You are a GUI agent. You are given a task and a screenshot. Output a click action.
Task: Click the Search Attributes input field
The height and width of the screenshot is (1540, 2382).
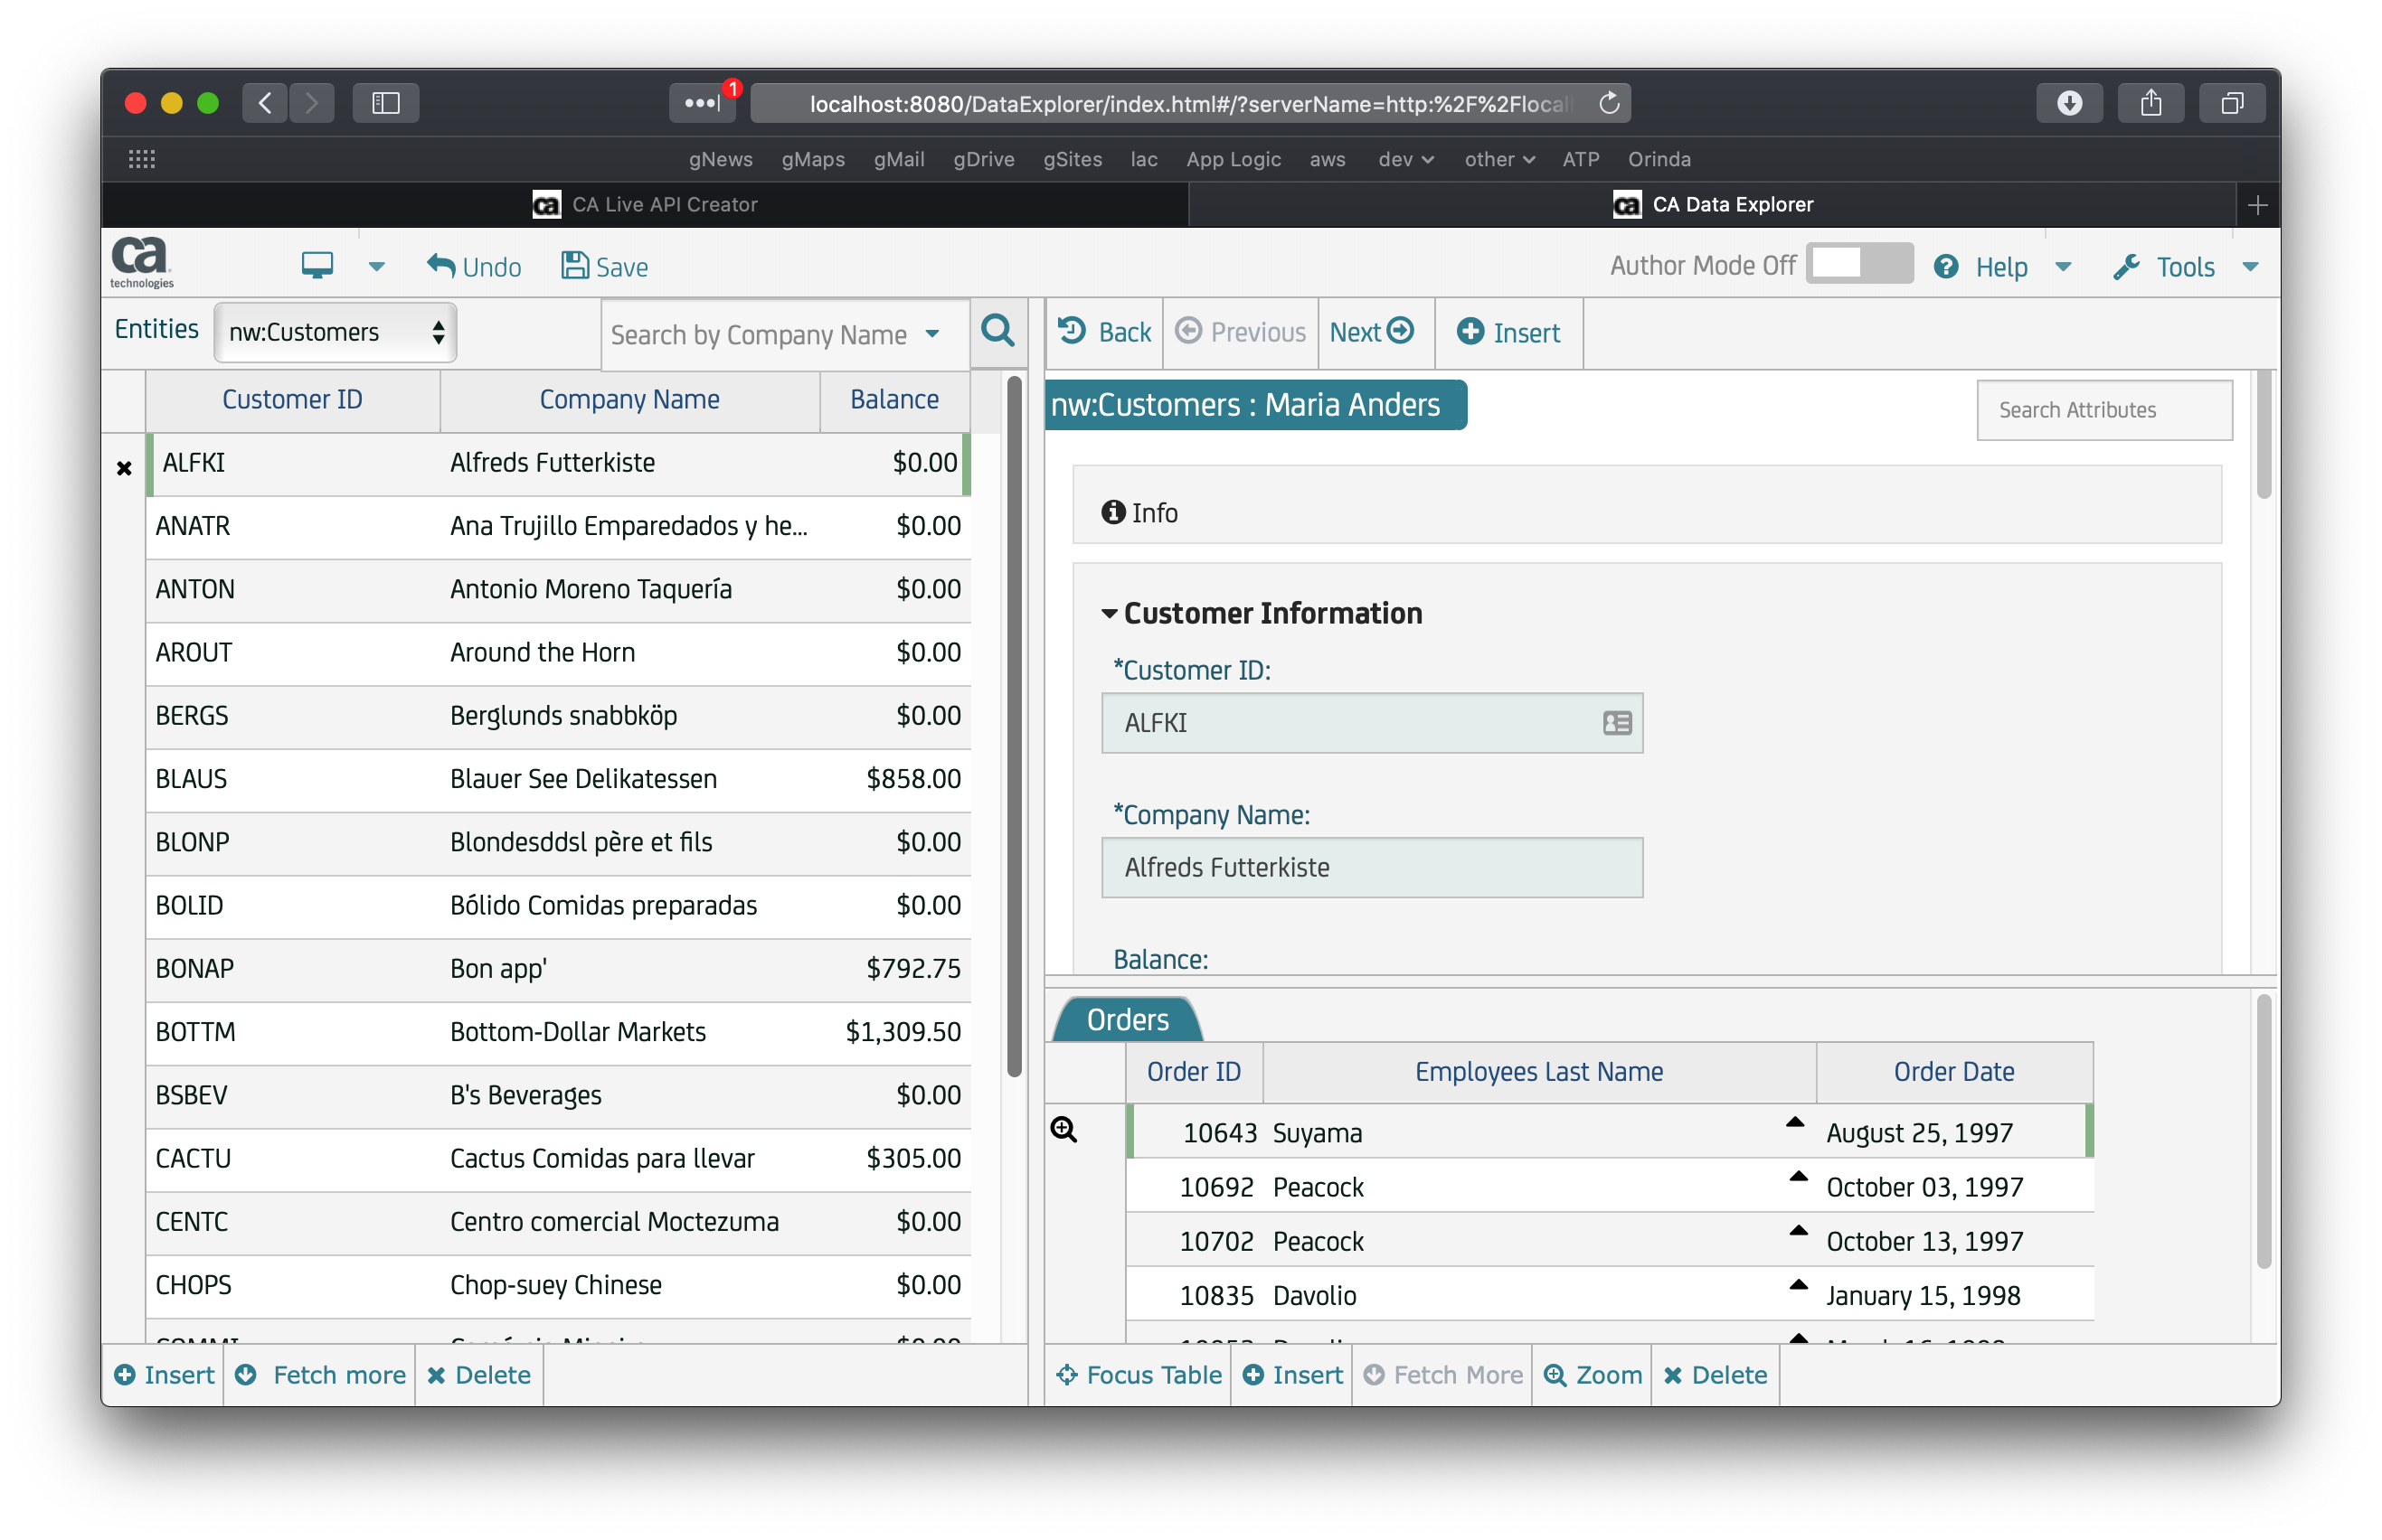2103,410
